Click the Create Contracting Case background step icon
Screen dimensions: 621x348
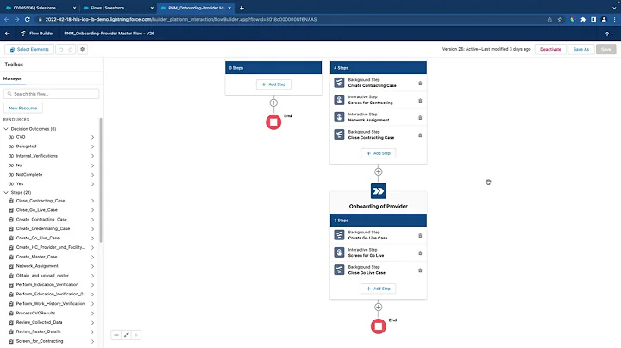pyautogui.click(x=339, y=83)
